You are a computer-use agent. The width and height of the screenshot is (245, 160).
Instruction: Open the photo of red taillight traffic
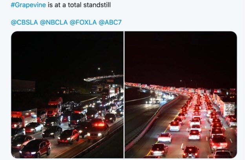click(181, 95)
